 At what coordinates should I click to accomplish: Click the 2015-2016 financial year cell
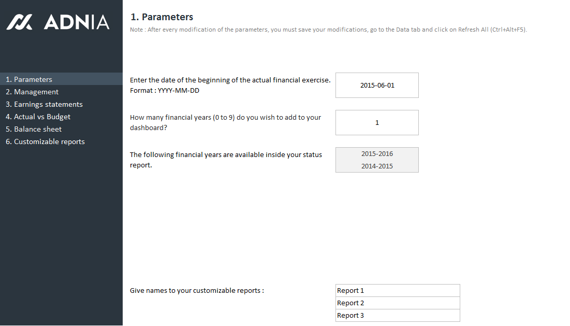(377, 153)
